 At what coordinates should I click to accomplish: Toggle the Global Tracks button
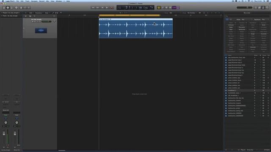tap(35, 16)
